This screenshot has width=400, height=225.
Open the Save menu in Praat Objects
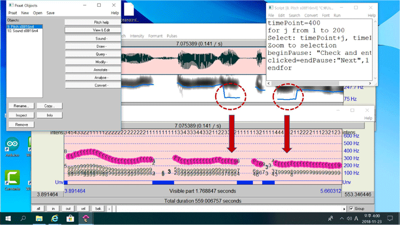tap(50, 13)
